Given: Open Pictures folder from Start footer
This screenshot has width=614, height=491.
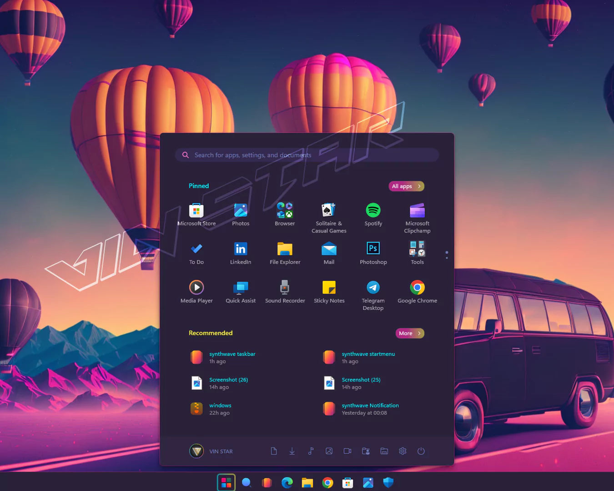Looking at the screenshot, I should click(329, 451).
